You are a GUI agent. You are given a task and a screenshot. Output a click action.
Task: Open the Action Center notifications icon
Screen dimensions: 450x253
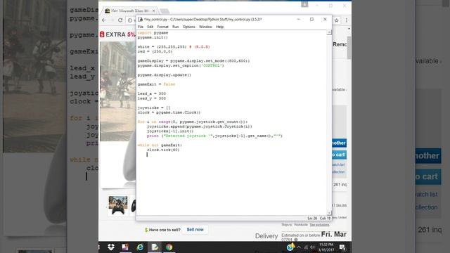pyautogui.click(x=342, y=247)
